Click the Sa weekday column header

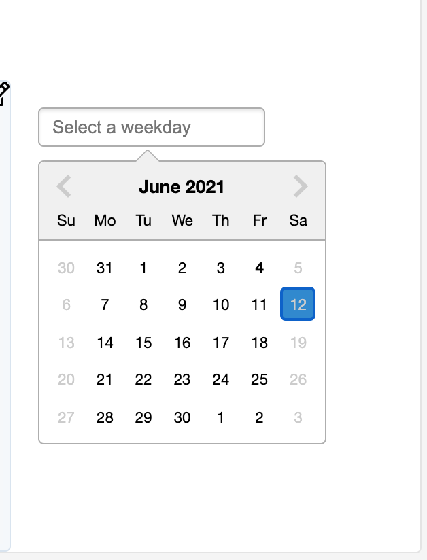tap(298, 220)
